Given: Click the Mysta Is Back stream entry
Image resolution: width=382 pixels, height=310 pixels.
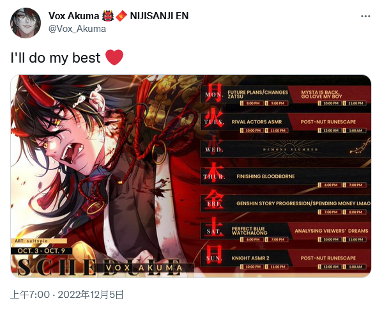Looking at the screenshot, I should pos(321,94).
